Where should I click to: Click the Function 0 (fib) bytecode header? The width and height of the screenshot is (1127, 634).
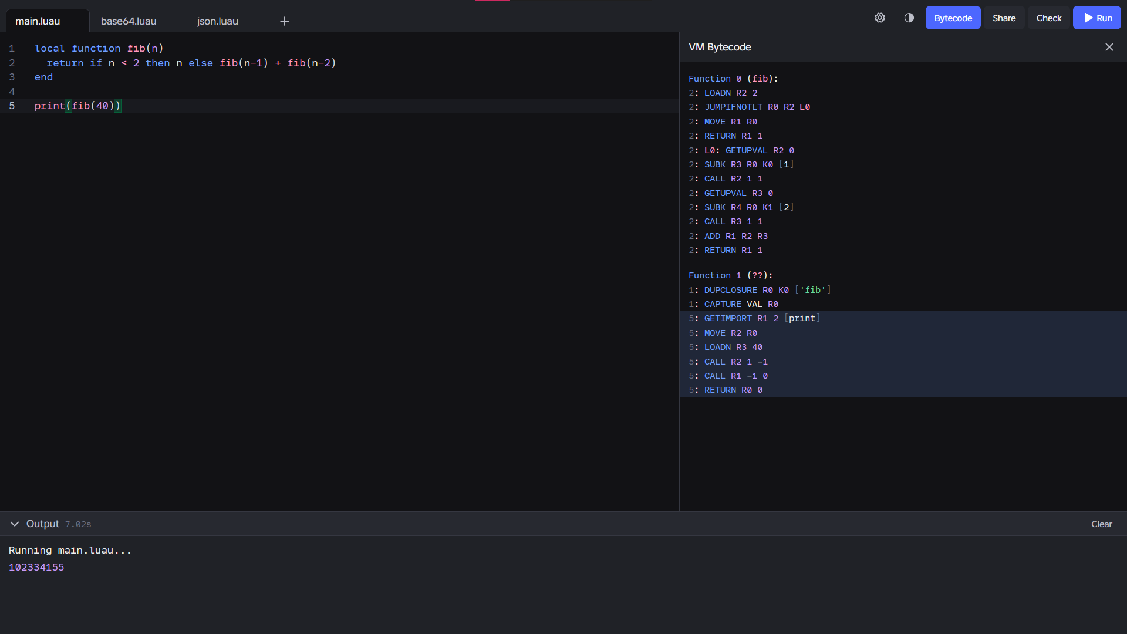coord(733,79)
